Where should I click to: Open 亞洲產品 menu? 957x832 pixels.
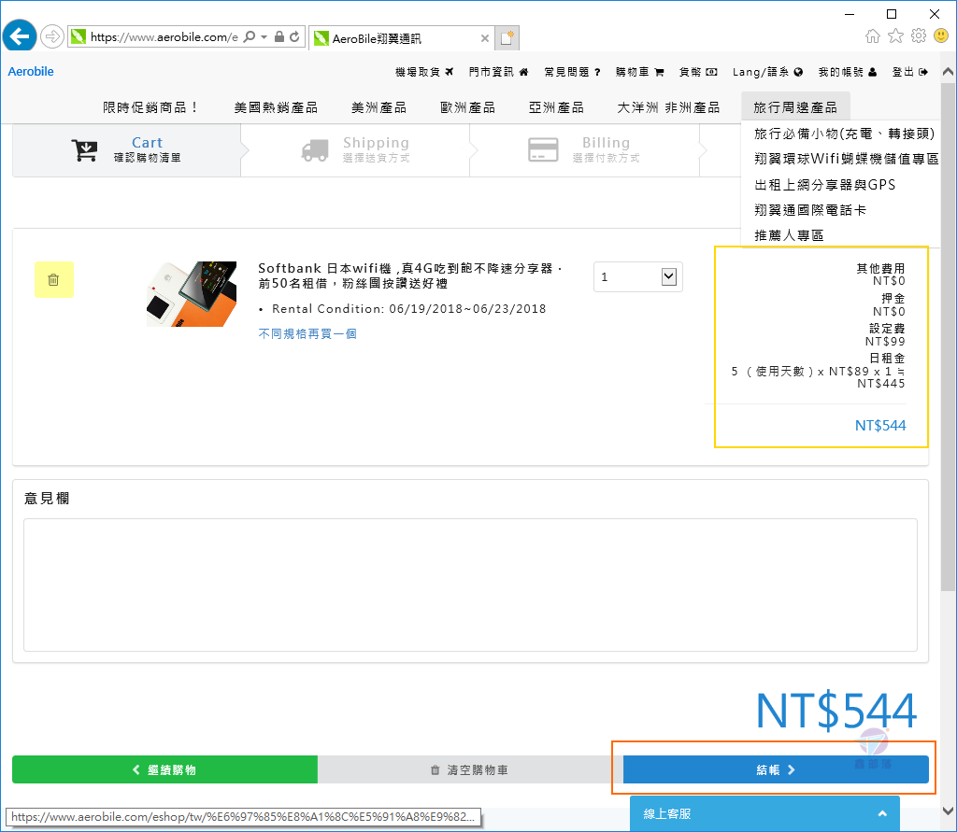point(556,107)
